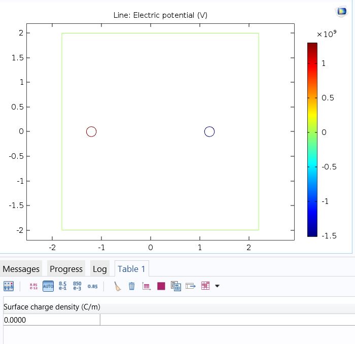The width and height of the screenshot is (355, 344).
Task: Click the 0.0000 table cell value
Action: click(51, 320)
